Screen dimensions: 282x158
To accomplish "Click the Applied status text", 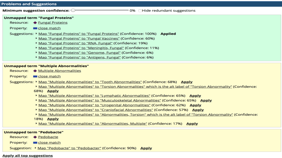I will click(x=168, y=34).
